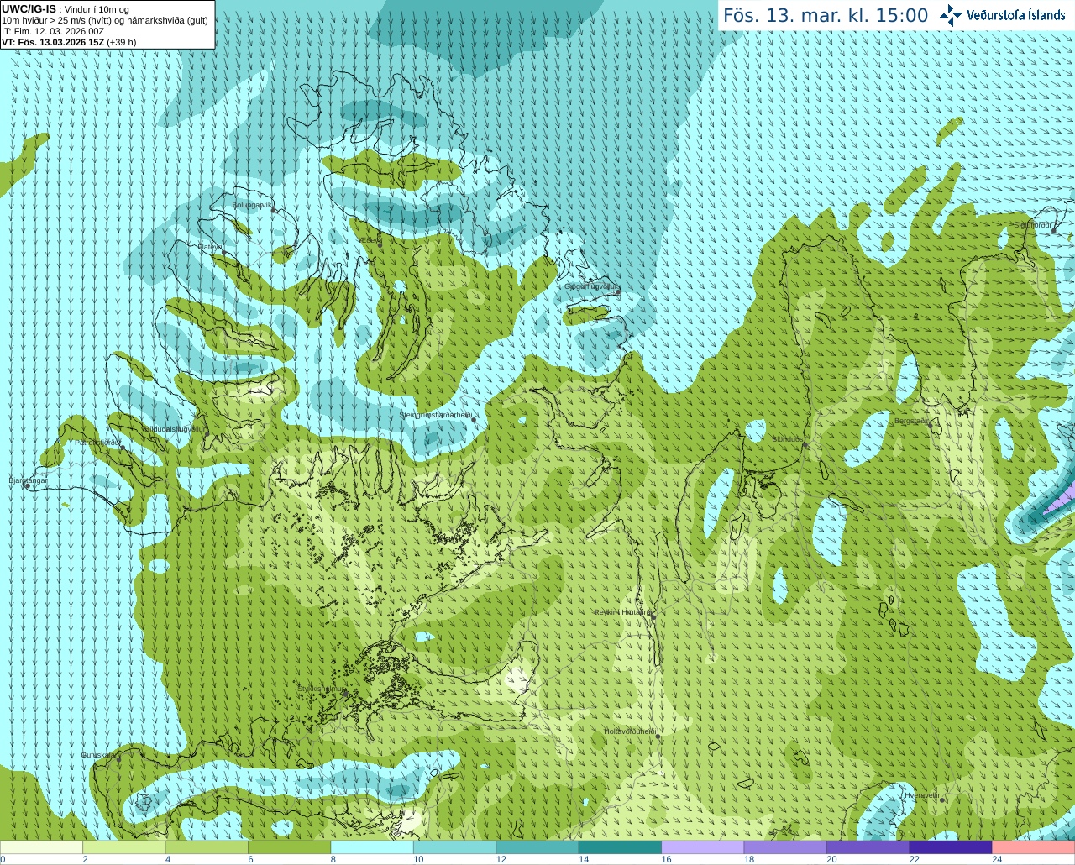The height and width of the screenshot is (865, 1075).
Task: Select the 6–8 m/s olive green swatch
Action: (290, 847)
